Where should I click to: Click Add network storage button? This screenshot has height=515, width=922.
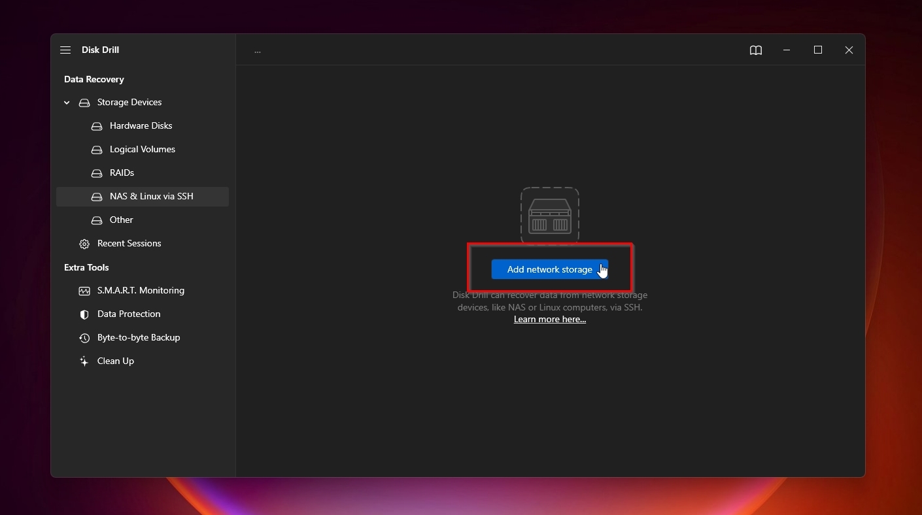point(550,269)
